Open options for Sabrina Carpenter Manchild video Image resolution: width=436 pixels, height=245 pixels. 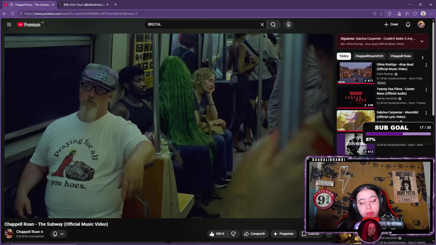coord(426,113)
